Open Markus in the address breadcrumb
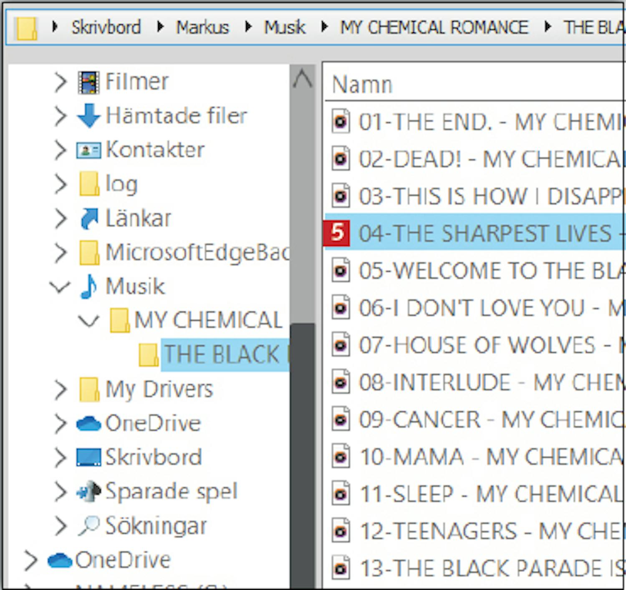 click(202, 28)
